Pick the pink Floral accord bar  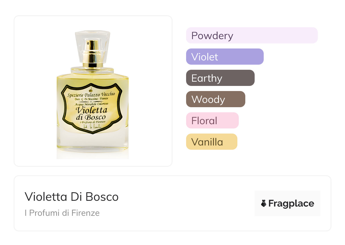(x=212, y=121)
